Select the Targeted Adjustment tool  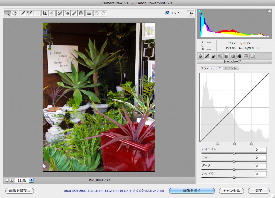click(x=37, y=13)
